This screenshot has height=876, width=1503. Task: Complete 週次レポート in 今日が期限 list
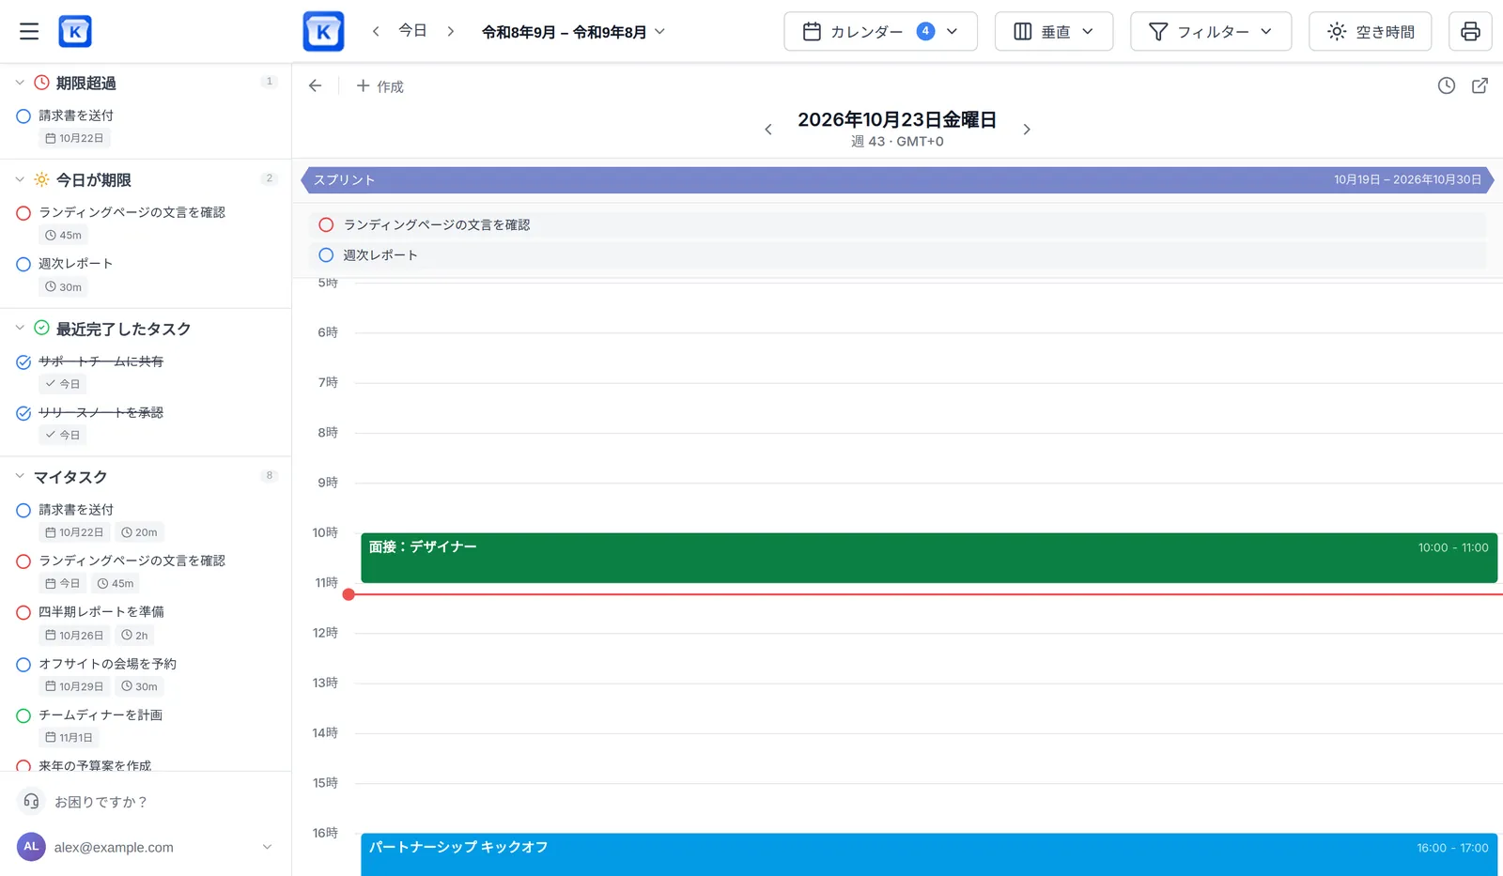click(x=23, y=265)
